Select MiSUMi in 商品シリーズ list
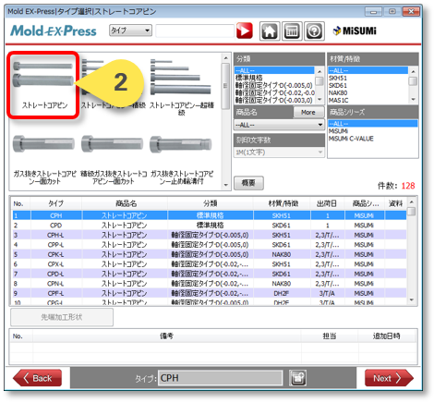 coord(373,131)
